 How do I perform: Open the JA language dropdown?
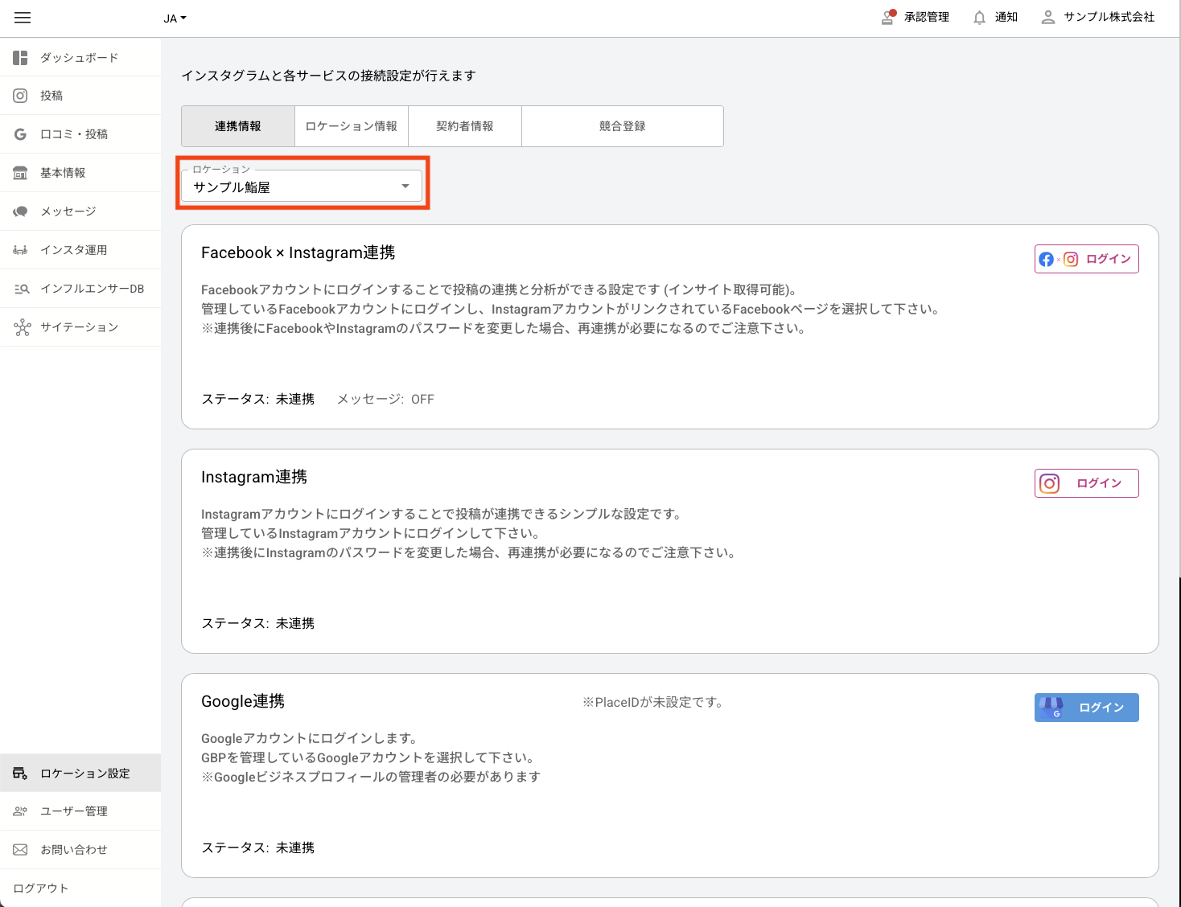pos(175,18)
